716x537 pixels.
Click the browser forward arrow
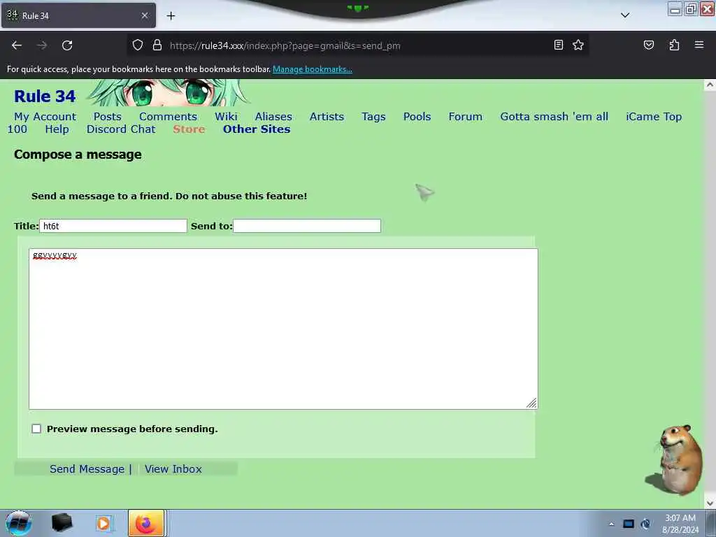pyautogui.click(x=42, y=45)
